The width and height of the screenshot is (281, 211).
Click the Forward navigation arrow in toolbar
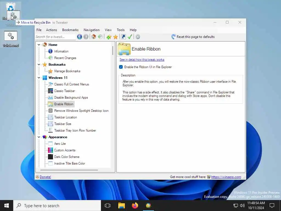(86, 37)
